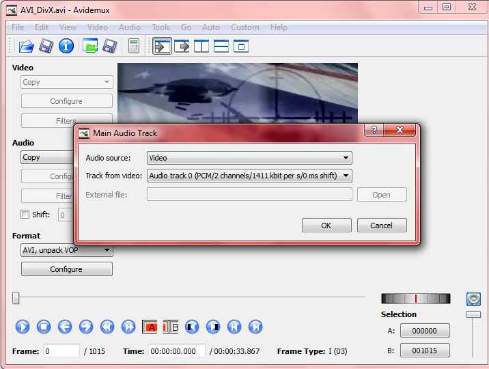Image resolution: width=489 pixels, height=369 pixels.
Task: Close the Main Audio Track dialog
Action: coord(400,130)
